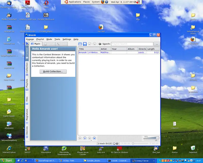Switch to the Console taskbar button
203x163 pixels.
pos(118,161)
